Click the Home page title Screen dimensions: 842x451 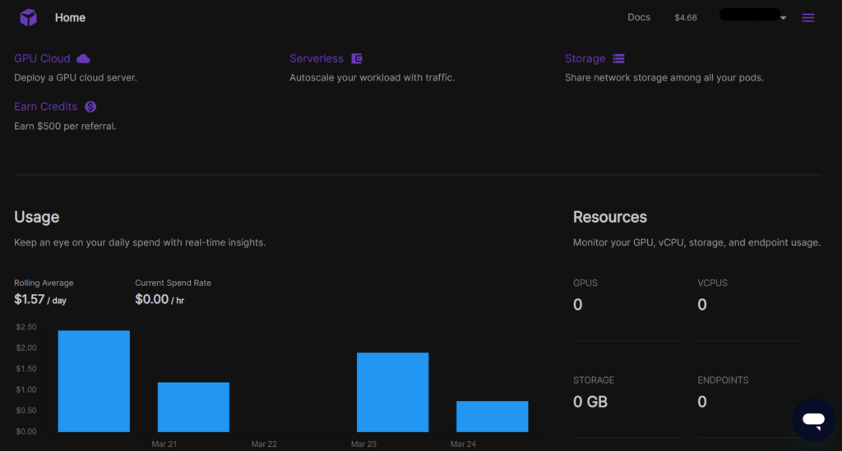70,17
